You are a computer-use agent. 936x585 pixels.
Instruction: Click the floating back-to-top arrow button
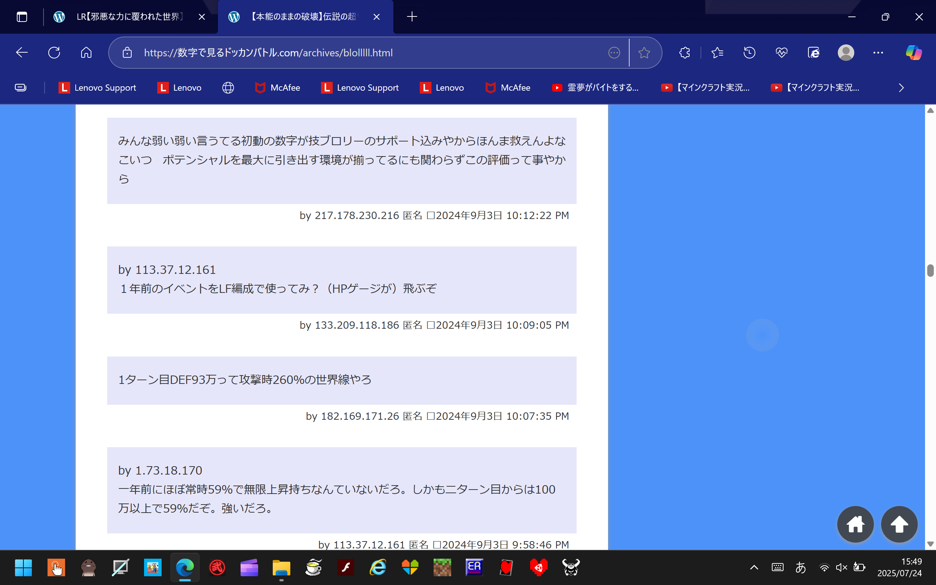coord(899,524)
